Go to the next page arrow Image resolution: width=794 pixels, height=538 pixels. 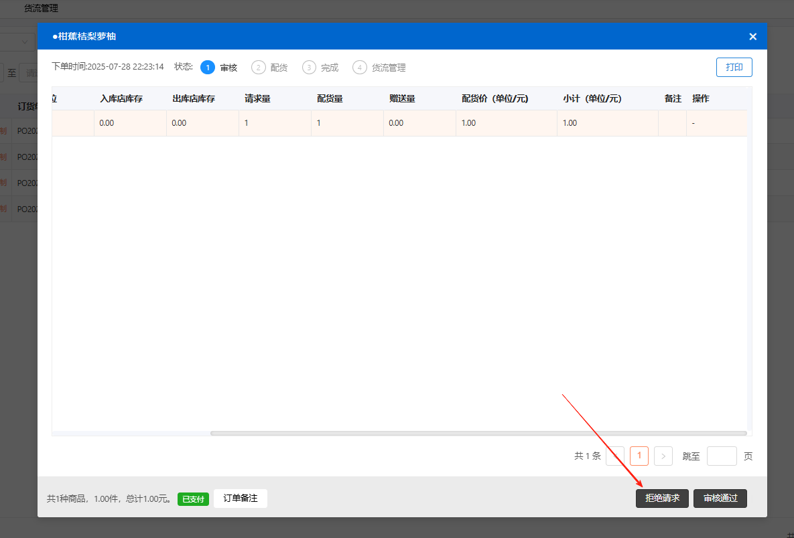pos(663,456)
